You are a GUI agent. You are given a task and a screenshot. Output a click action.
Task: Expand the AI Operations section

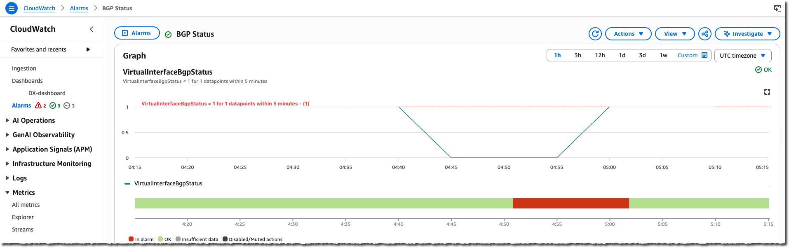pos(7,120)
